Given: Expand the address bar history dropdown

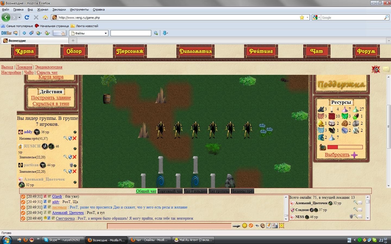Looking at the screenshot, I should tap(307, 17).
